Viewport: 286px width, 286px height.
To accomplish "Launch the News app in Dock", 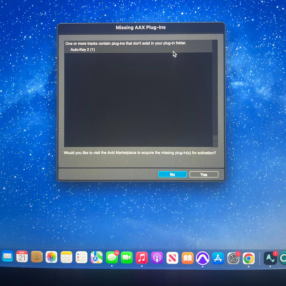I will point(172,258).
